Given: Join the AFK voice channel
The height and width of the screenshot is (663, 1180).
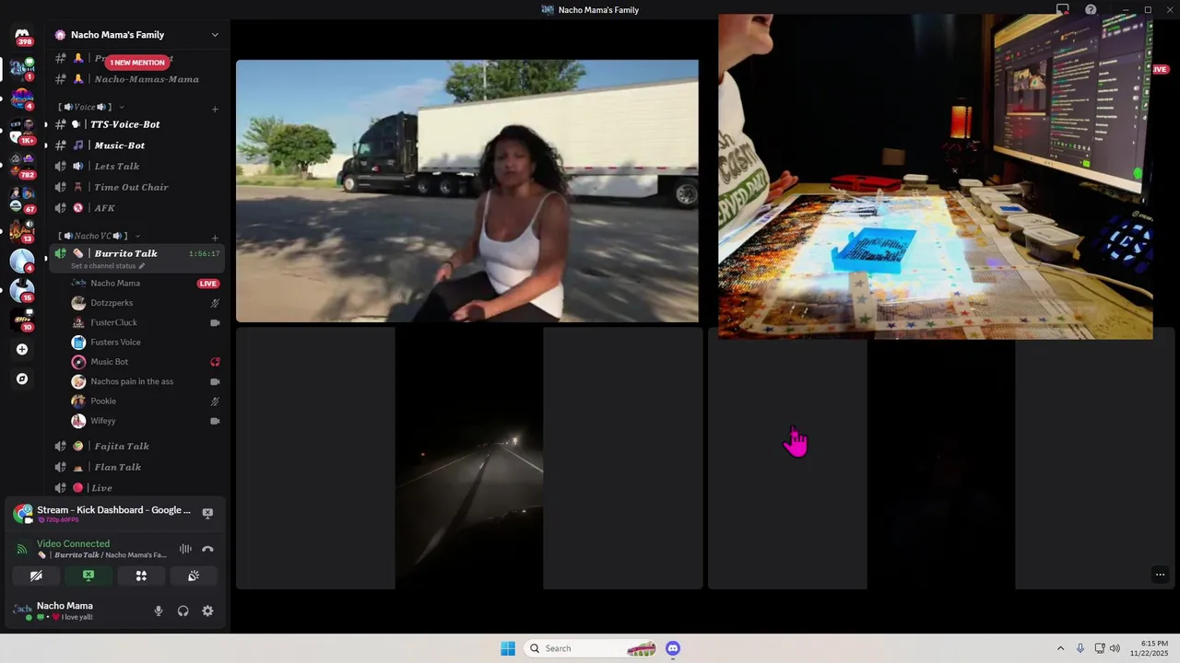Looking at the screenshot, I should (136, 208).
